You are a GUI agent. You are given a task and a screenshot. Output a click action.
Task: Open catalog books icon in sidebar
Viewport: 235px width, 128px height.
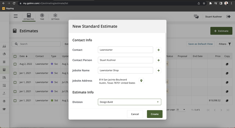[x=4, y=78]
